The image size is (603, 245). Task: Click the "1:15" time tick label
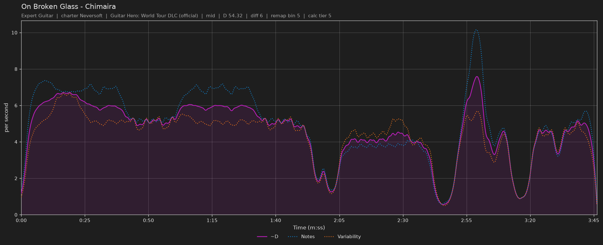pyautogui.click(x=212, y=220)
